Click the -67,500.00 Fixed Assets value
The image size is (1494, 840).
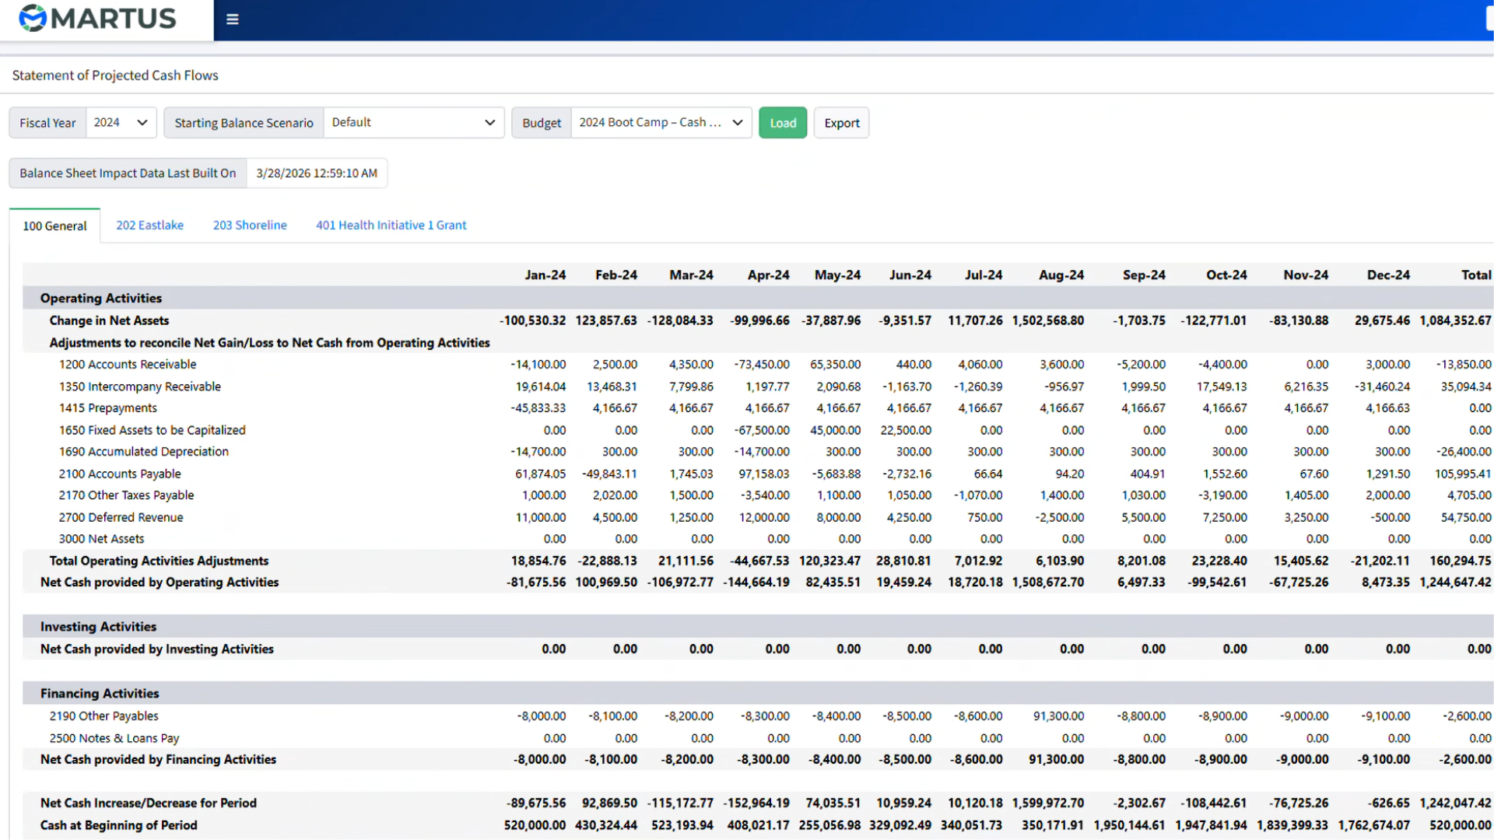[761, 430]
